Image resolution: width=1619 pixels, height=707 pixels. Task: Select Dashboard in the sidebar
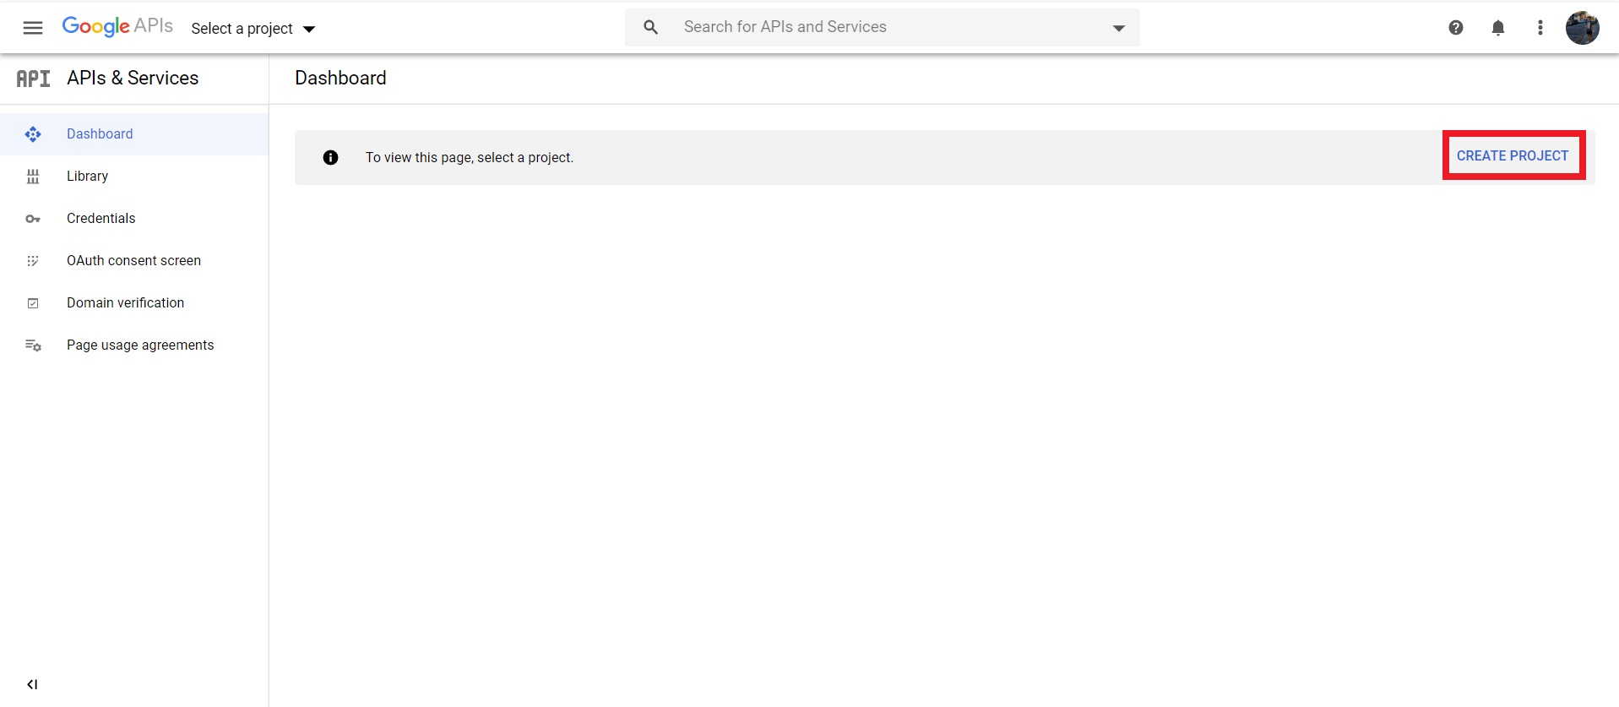(100, 134)
